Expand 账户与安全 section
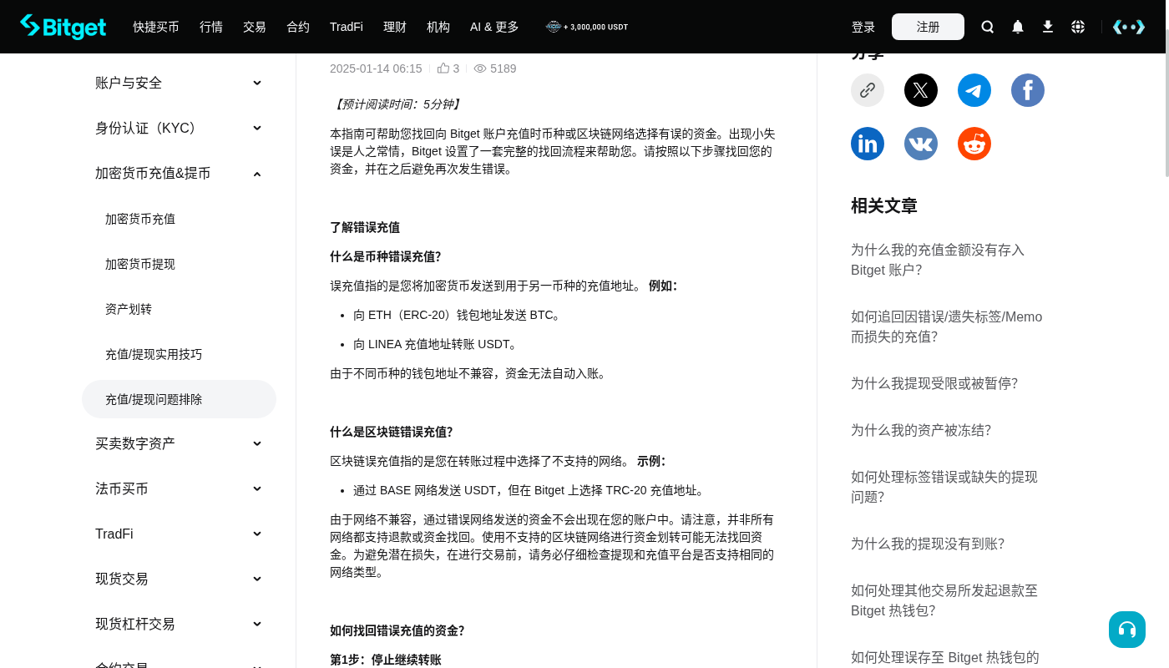 pos(179,83)
